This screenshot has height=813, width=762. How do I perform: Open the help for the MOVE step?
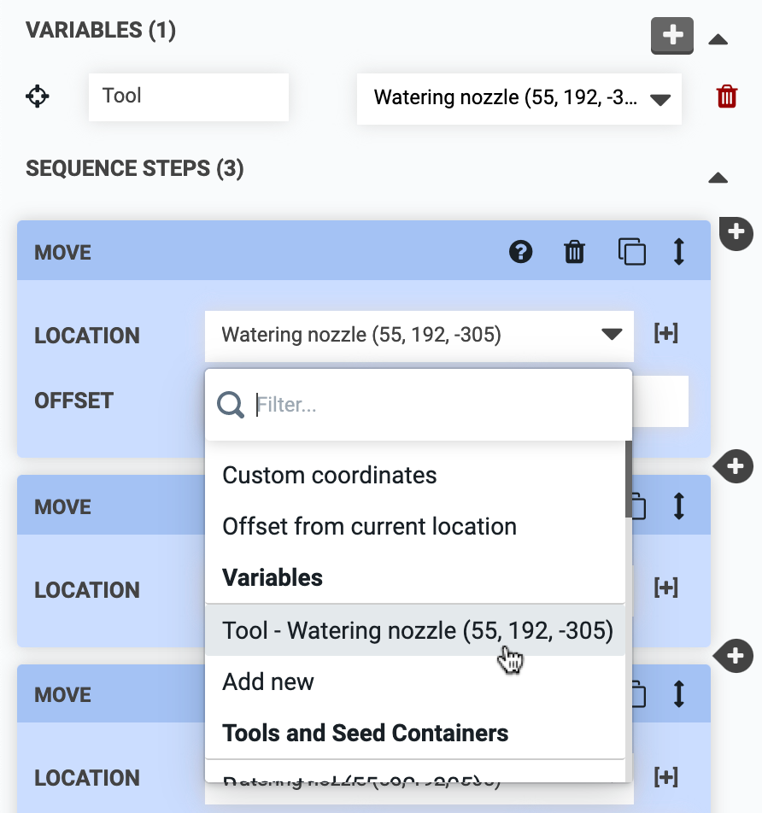pyautogui.click(x=520, y=252)
